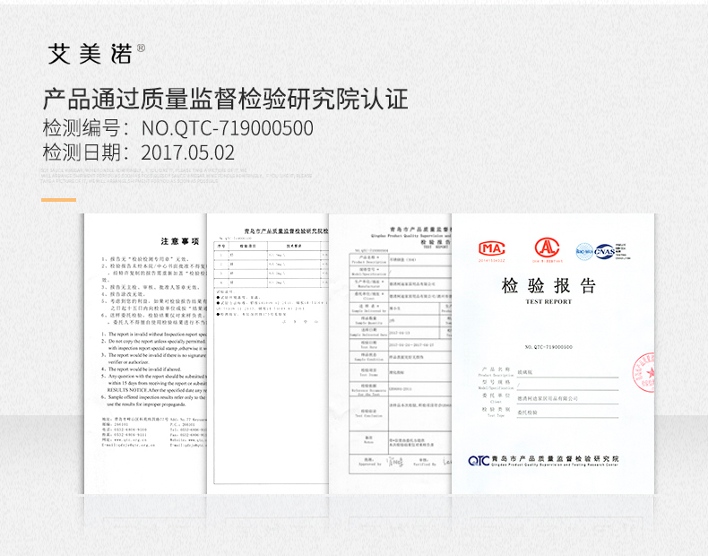
Task: Click the table header row on the second page
Action: [x=271, y=246]
